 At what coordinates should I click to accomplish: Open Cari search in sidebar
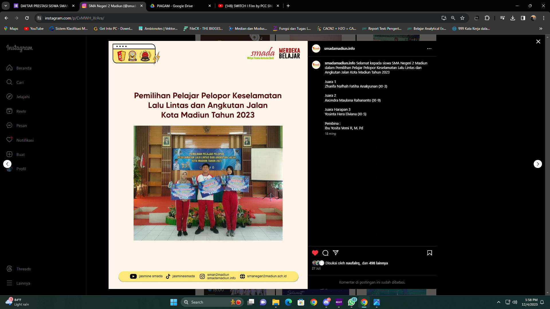[x=15, y=82]
